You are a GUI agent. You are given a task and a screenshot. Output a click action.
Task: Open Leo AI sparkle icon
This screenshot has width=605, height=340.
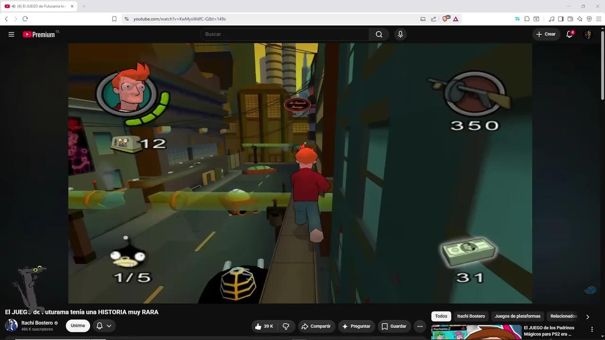click(x=580, y=19)
